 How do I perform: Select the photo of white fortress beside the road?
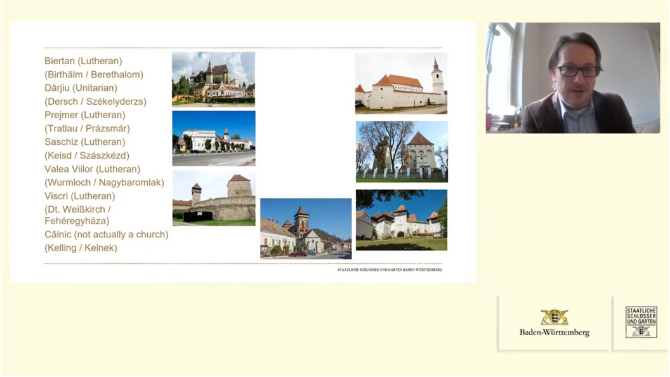point(214,138)
